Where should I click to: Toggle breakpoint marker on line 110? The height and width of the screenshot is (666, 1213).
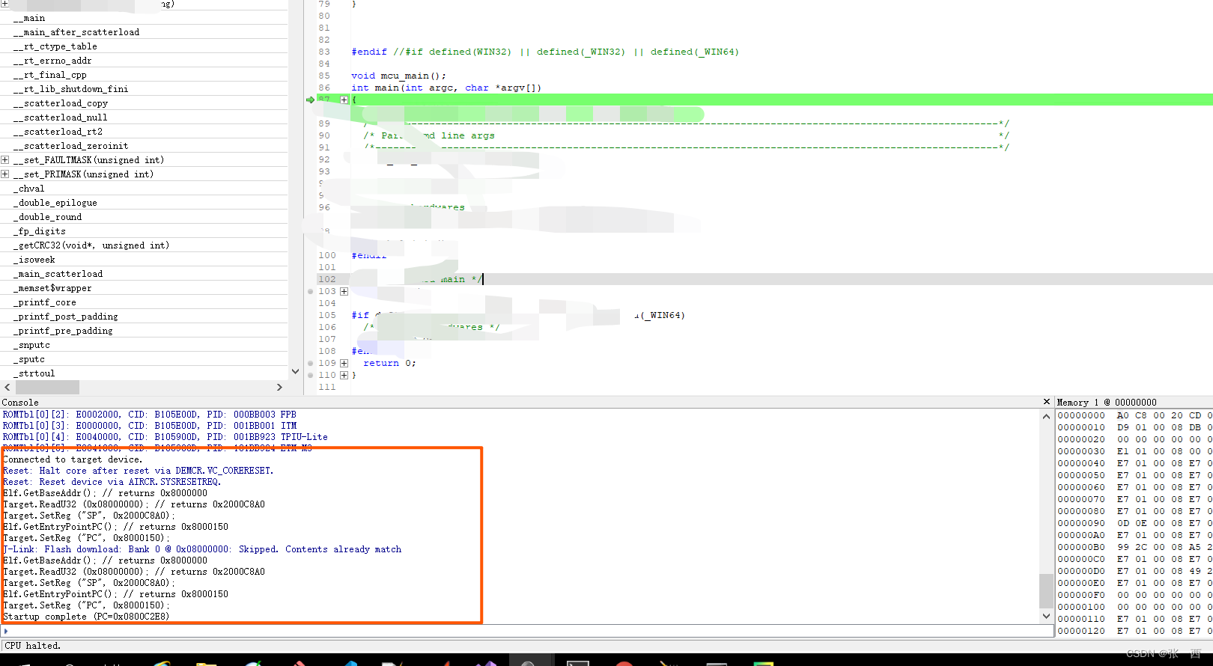pos(311,375)
